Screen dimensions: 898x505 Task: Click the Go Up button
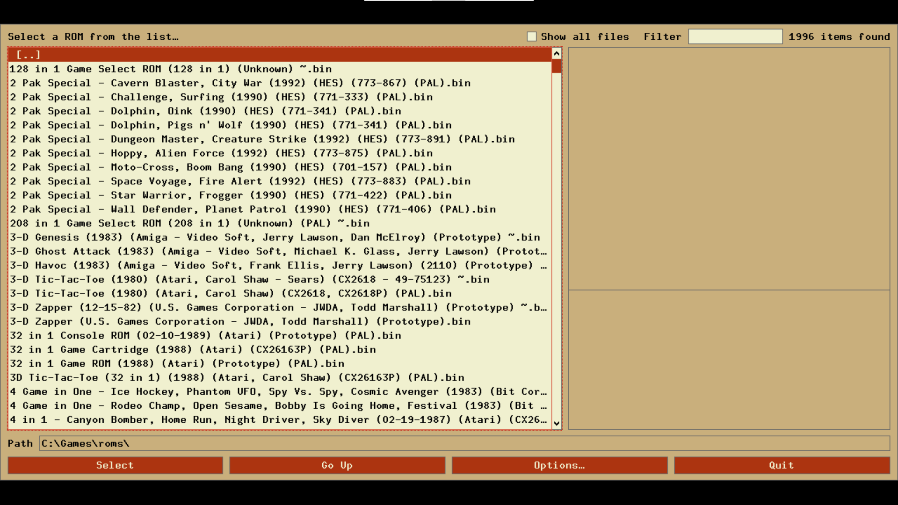(337, 465)
